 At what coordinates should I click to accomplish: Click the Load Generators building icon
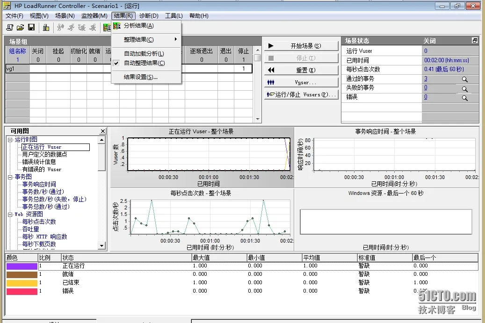coord(46,28)
